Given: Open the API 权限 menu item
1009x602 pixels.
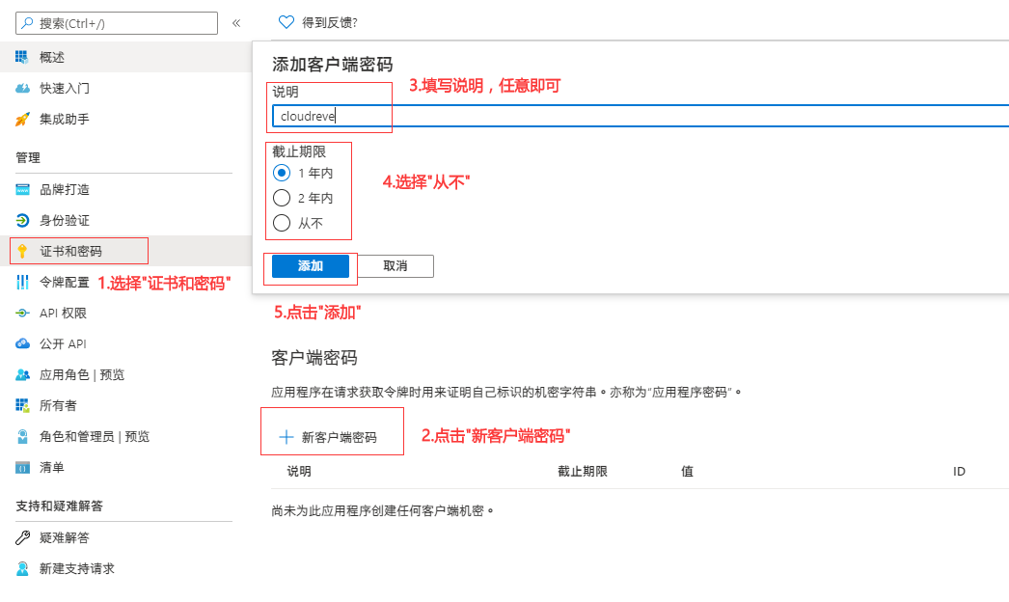Looking at the screenshot, I should pyautogui.click(x=63, y=313).
